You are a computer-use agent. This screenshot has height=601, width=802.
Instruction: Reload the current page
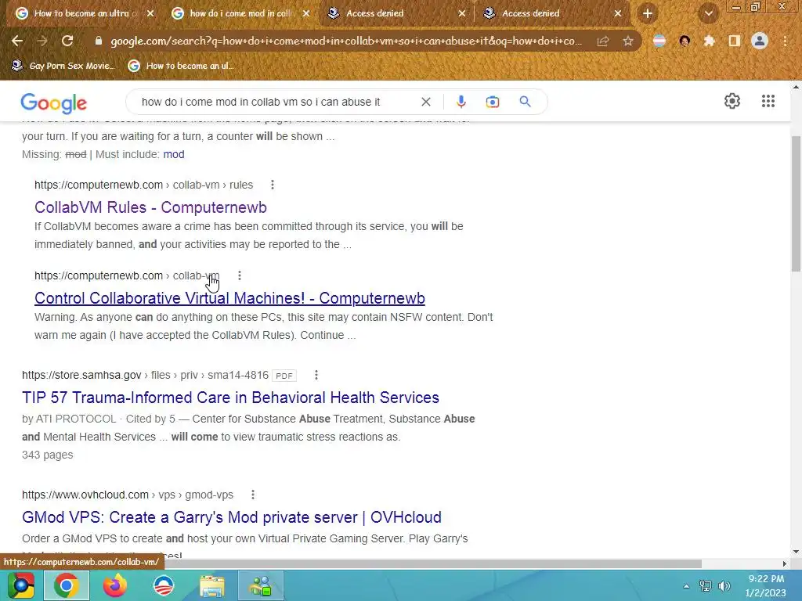(x=67, y=41)
